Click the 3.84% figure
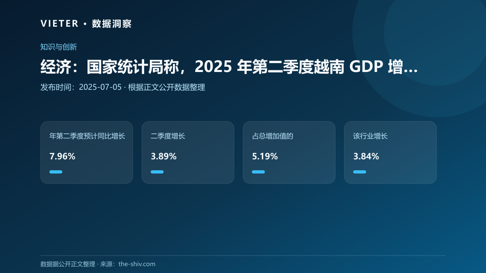486x273 pixels. click(366, 157)
